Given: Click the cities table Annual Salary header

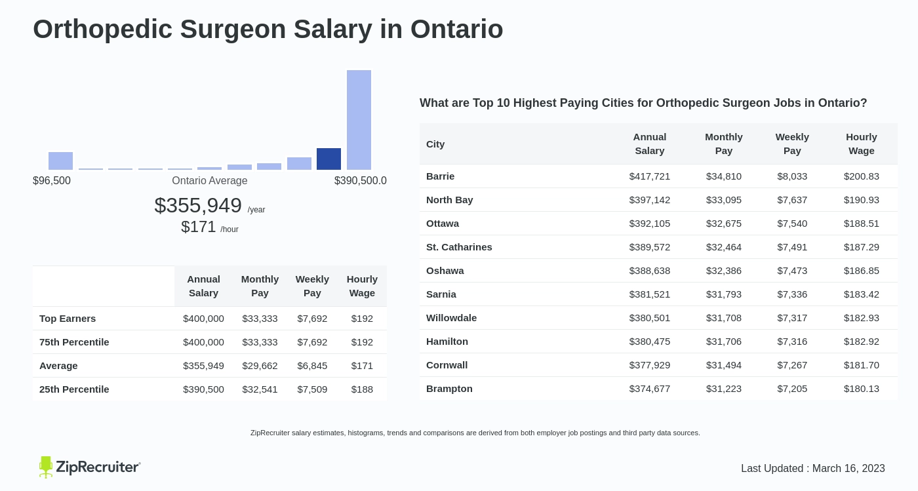Looking at the screenshot, I should 650,144.
